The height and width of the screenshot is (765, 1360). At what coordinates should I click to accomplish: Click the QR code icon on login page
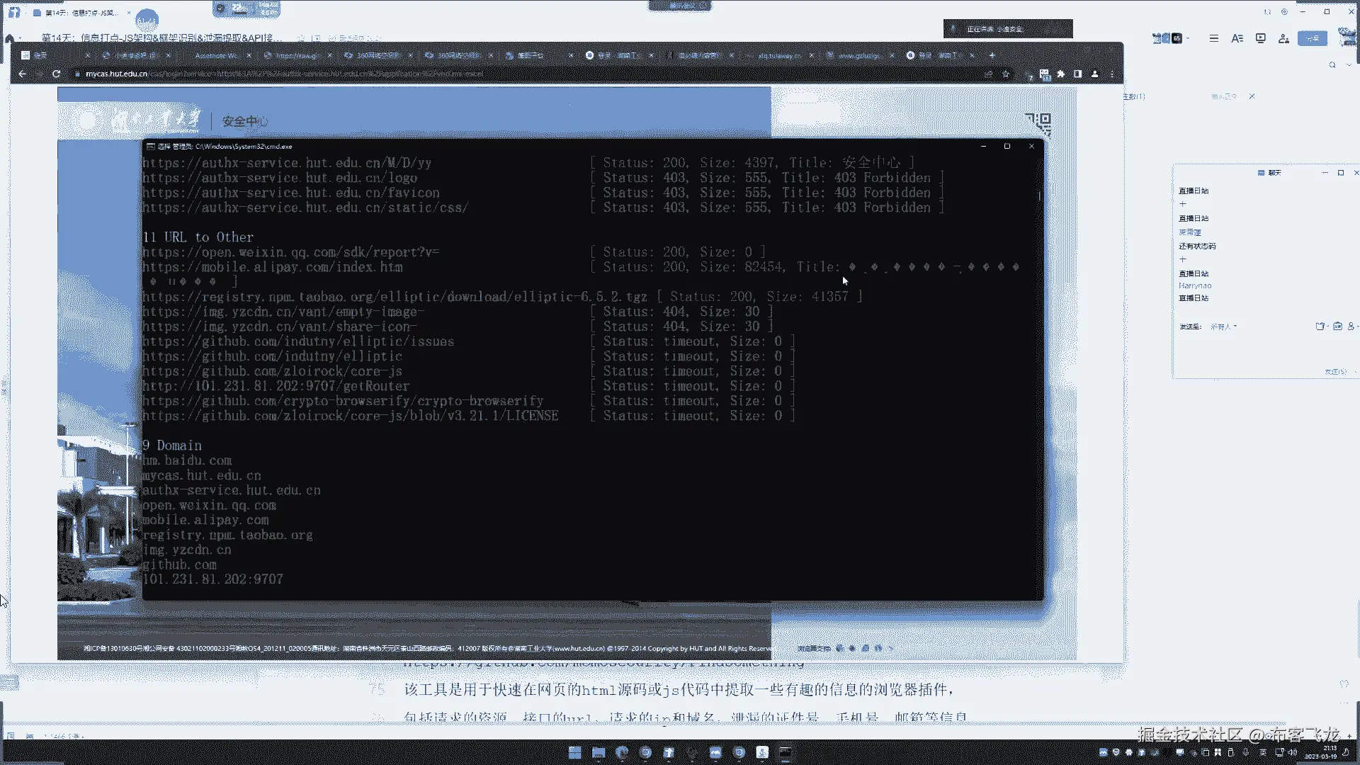pyautogui.click(x=1038, y=123)
